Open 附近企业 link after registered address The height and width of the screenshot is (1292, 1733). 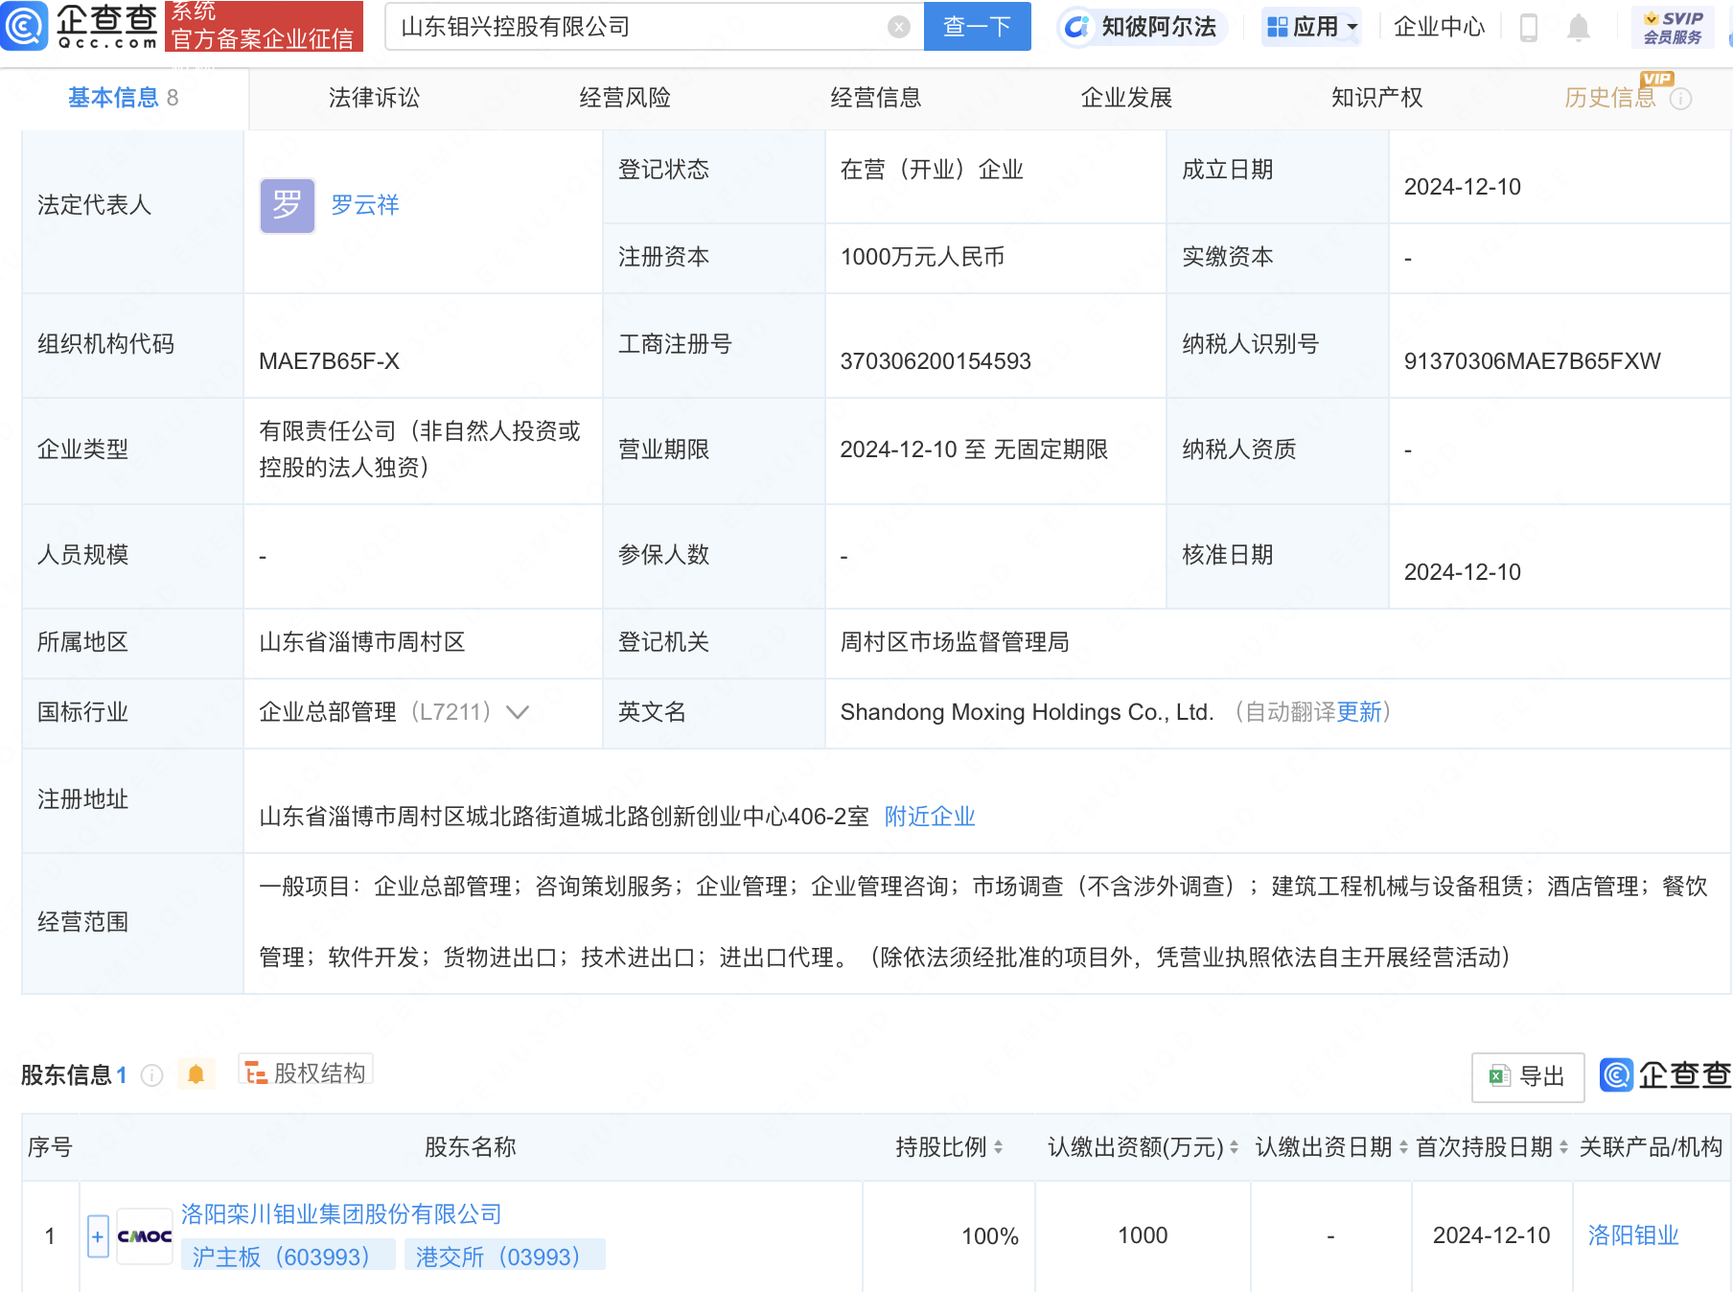[x=930, y=817]
